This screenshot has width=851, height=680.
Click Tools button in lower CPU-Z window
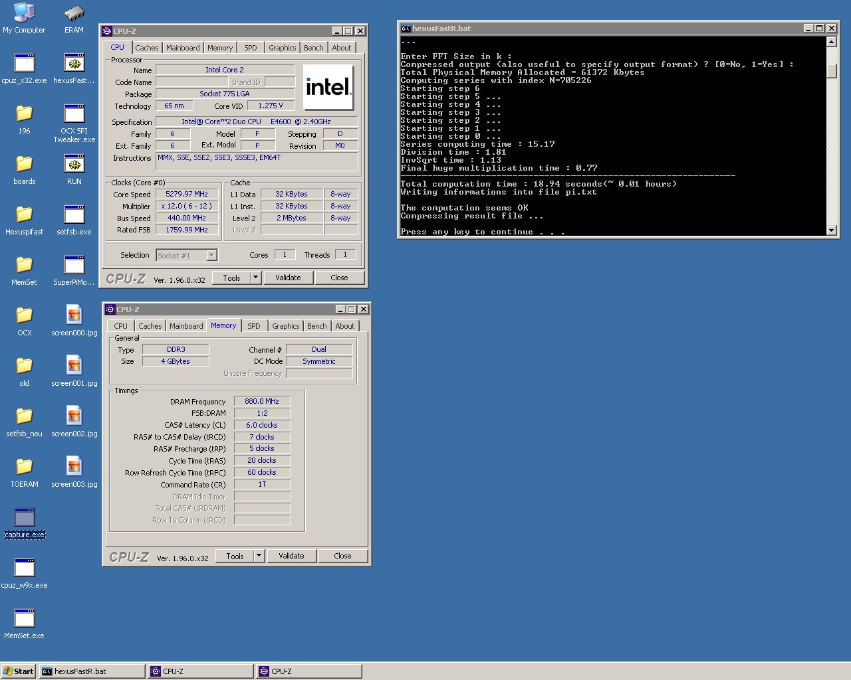[235, 556]
